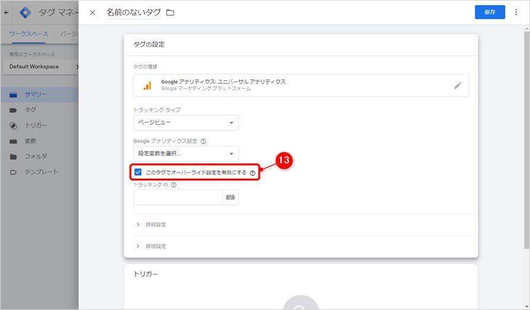Click the blue 保存 save button
530x310 pixels.
point(490,12)
